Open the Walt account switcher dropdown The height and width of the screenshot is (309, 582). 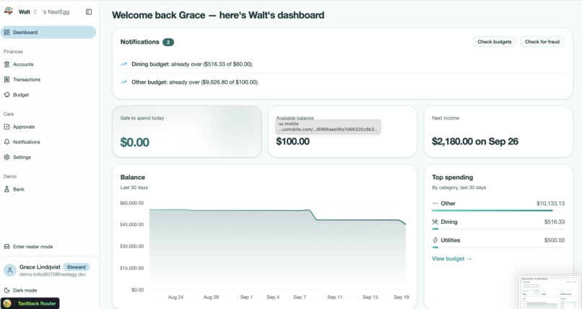click(x=28, y=12)
